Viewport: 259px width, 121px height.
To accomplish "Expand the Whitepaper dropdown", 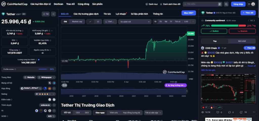I will pos(46,77).
